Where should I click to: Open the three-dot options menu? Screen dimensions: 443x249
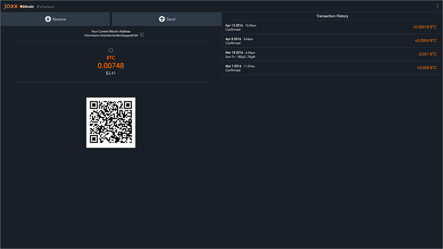pos(438,6)
